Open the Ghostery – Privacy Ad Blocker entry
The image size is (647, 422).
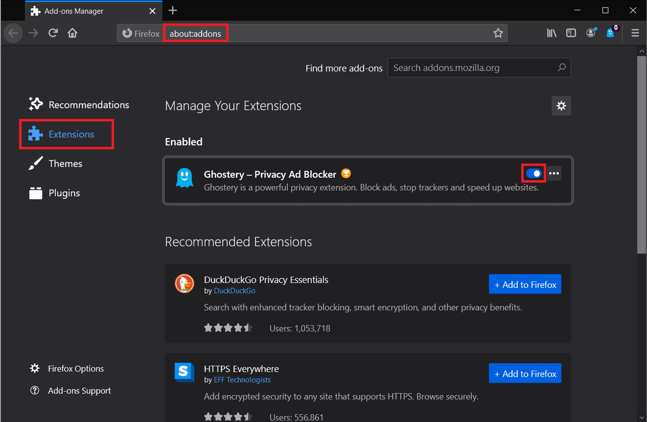point(368,180)
